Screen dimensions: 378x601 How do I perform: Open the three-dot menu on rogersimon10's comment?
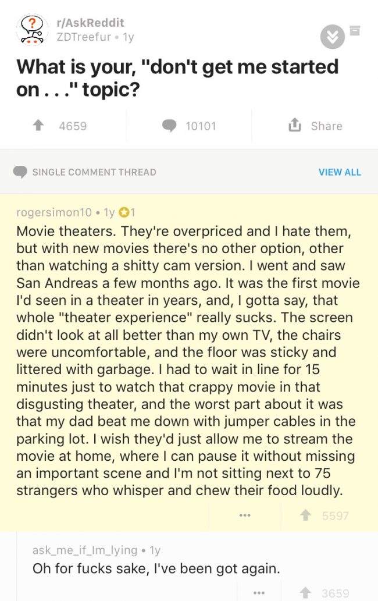245,515
